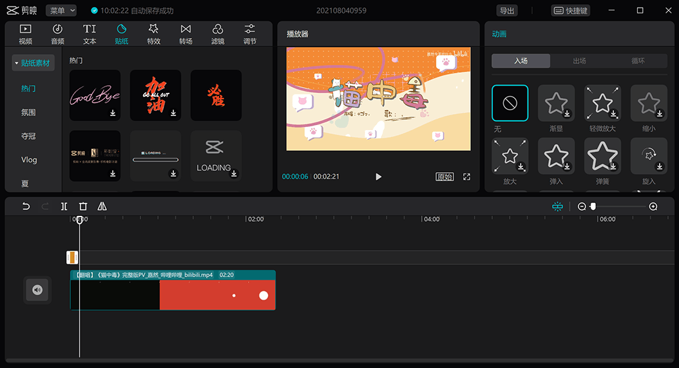Enter fullscreen preview in player
This screenshot has height=368, width=679.
(x=467, y=177)
